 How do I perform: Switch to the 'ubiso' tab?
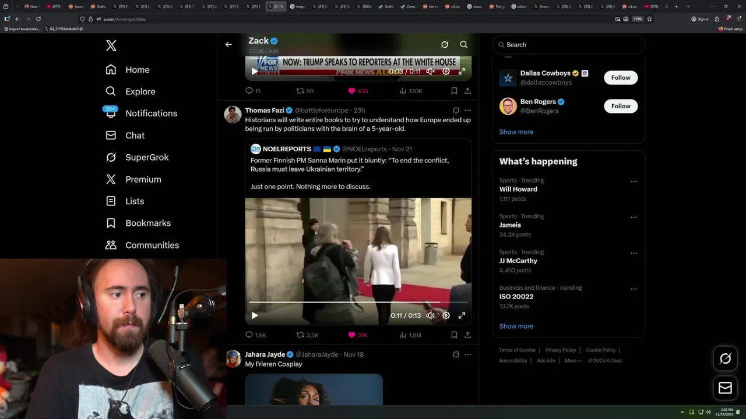click(x=519, y=6)
